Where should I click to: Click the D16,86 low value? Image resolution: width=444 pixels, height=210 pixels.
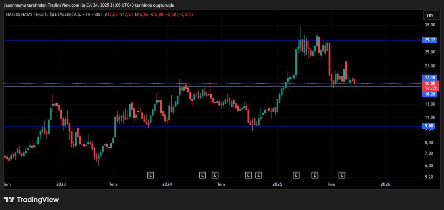coord(141,15)
